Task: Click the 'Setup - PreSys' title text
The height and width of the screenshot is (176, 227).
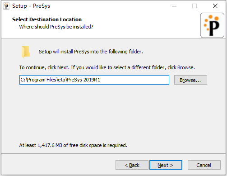Action: click(x=31, y=6)
